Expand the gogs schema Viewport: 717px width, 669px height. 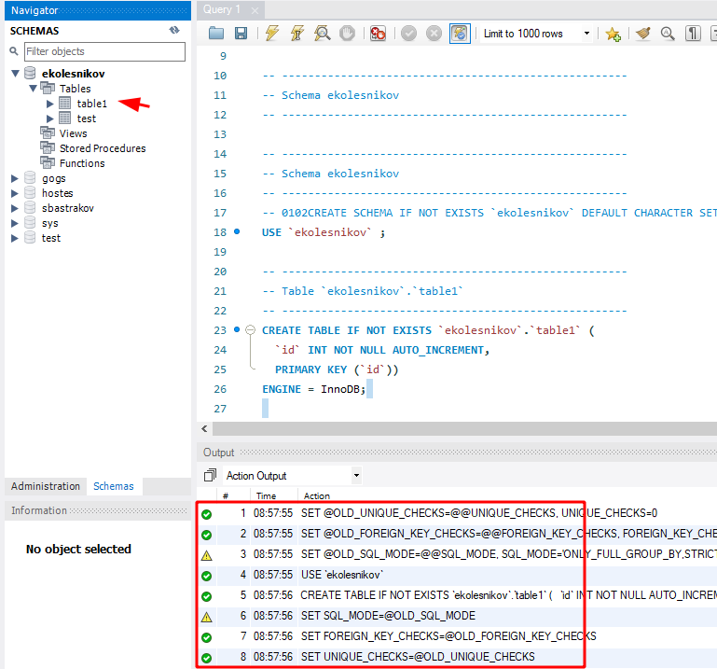(15, 178)
